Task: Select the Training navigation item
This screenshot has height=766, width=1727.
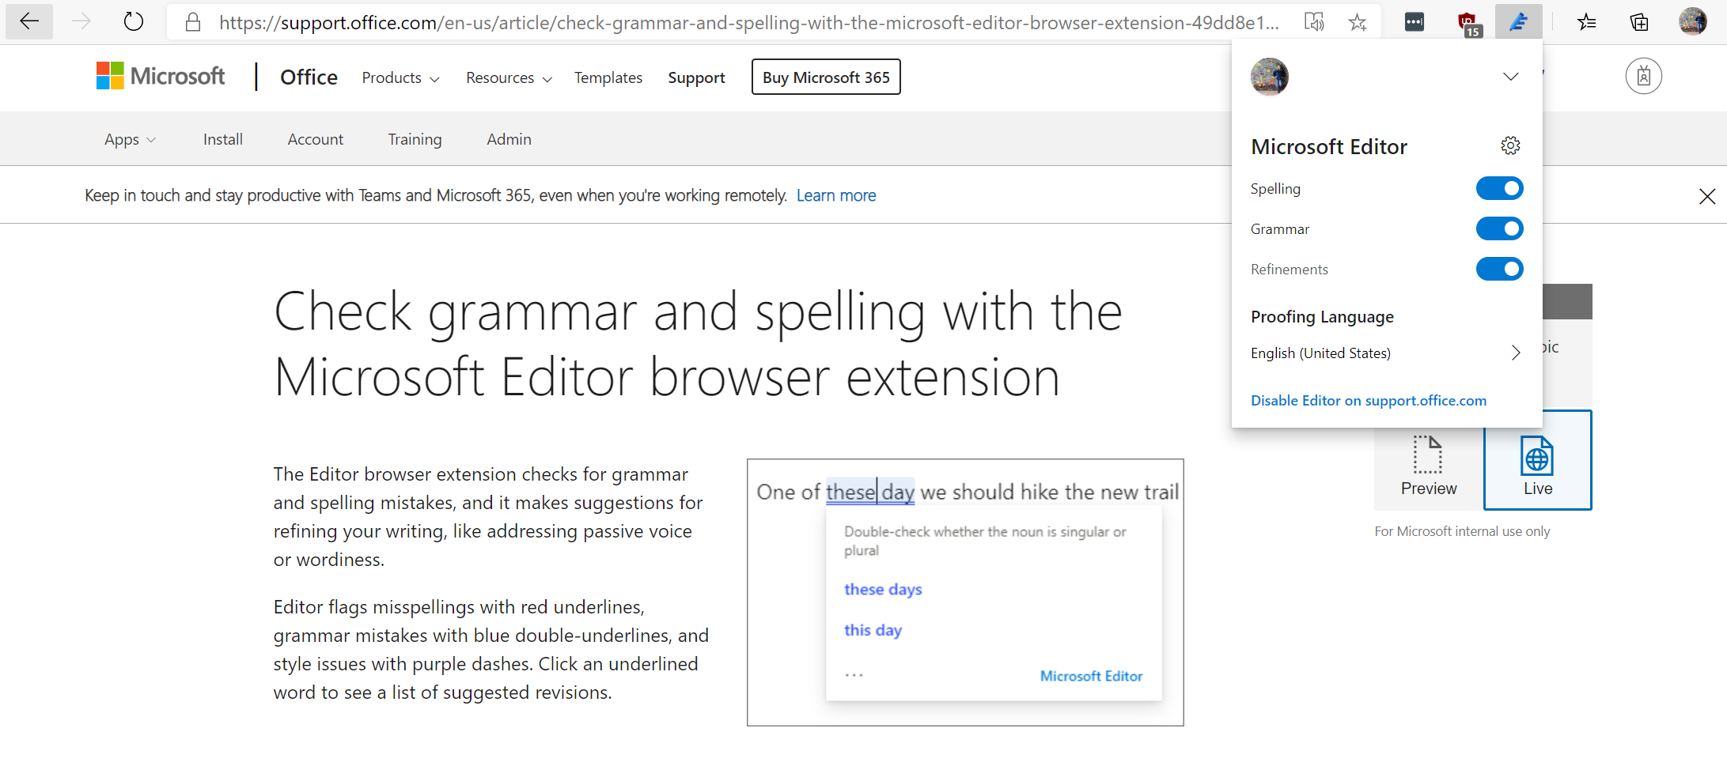Action: tap(415, 139)
